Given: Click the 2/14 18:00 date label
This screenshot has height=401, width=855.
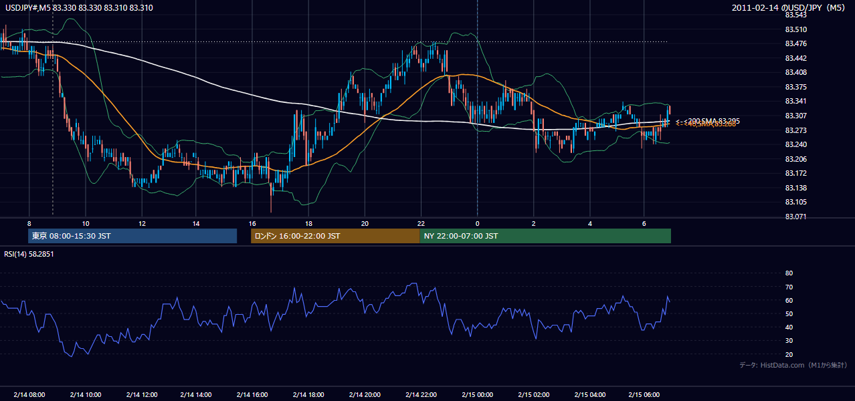Looking at the screenshot, I should 308,395.
